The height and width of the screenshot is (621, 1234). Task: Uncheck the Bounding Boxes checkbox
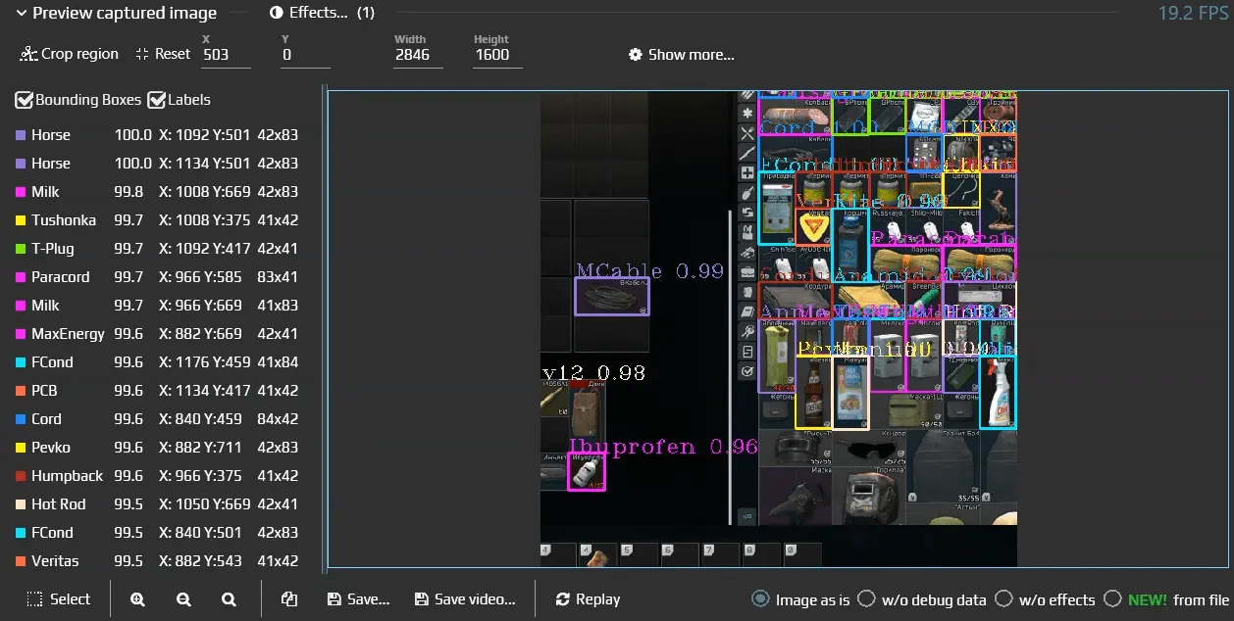pyautogui.click(x=23, y=99)
